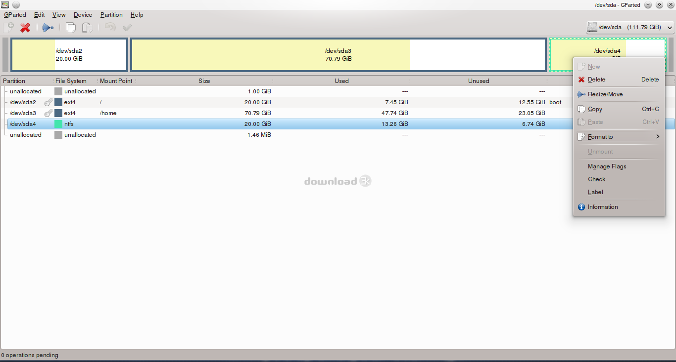Click the 0 operations pending status text
The width and height of the screenshot is (676, 362).
click(x=30, y=355)
